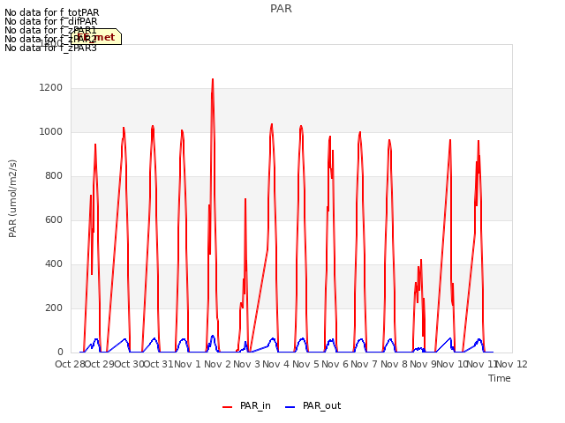Click the 600 y-axis tick label
565x423 pixels.
[x=54, y=220]
